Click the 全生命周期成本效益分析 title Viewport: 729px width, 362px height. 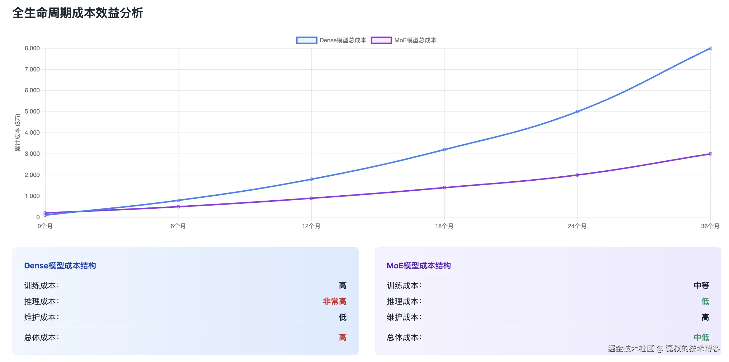pos(78,13)
